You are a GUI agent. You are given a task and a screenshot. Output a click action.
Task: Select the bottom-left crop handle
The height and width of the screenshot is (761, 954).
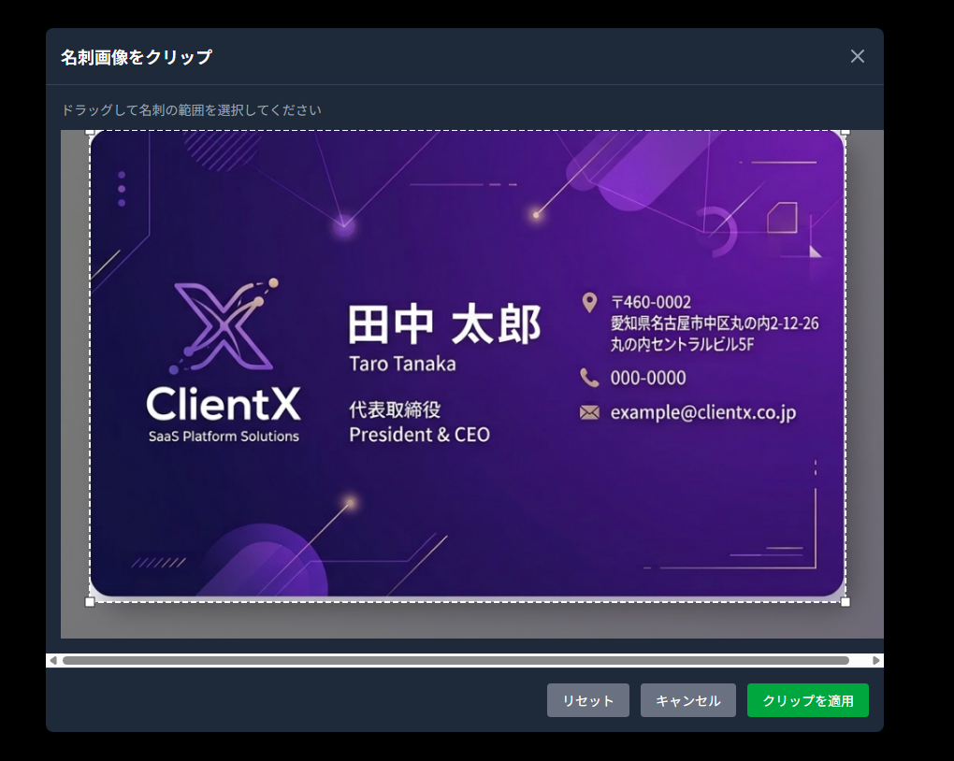coord(90,602)
